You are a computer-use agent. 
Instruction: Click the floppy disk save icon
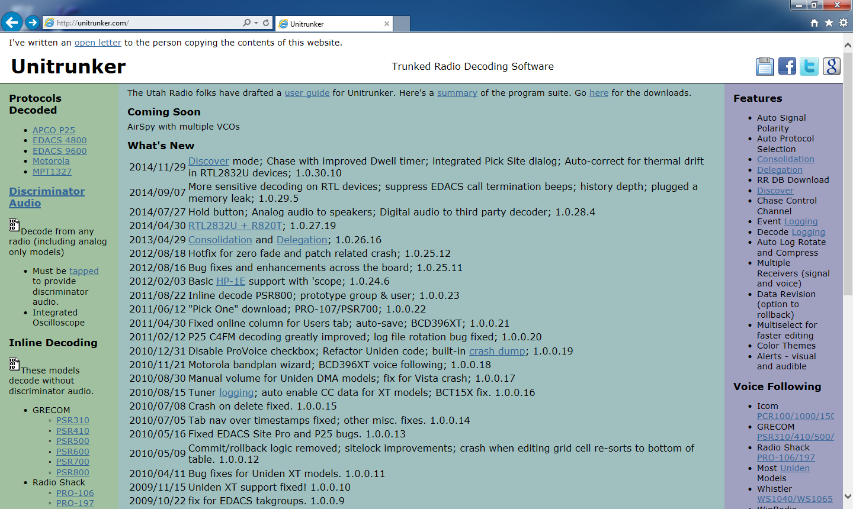pyautogui.click(x=765, y=66)
